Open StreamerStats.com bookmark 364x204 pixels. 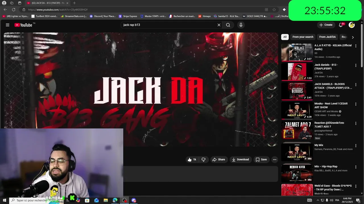[74, 16]
